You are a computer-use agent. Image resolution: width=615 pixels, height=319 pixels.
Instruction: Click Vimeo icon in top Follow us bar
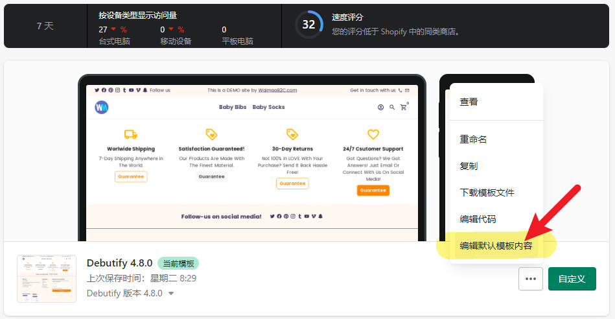138,90
